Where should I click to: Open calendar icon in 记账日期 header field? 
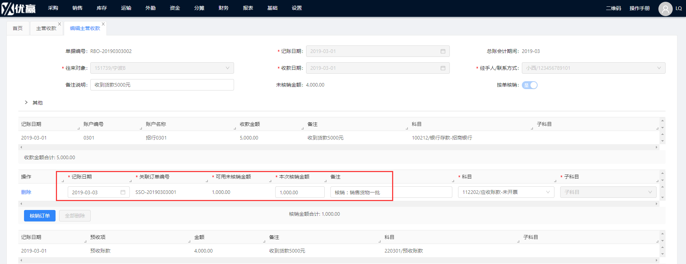443,51
